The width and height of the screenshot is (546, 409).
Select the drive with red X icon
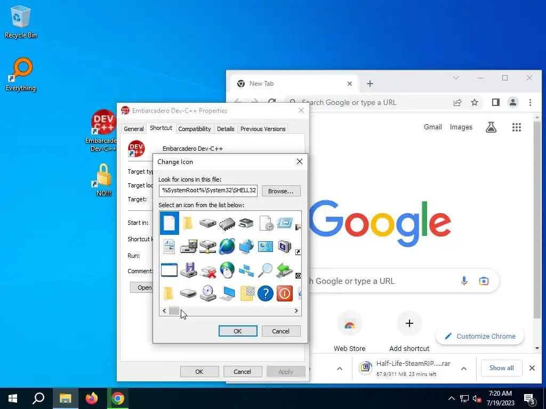(208, 271)
